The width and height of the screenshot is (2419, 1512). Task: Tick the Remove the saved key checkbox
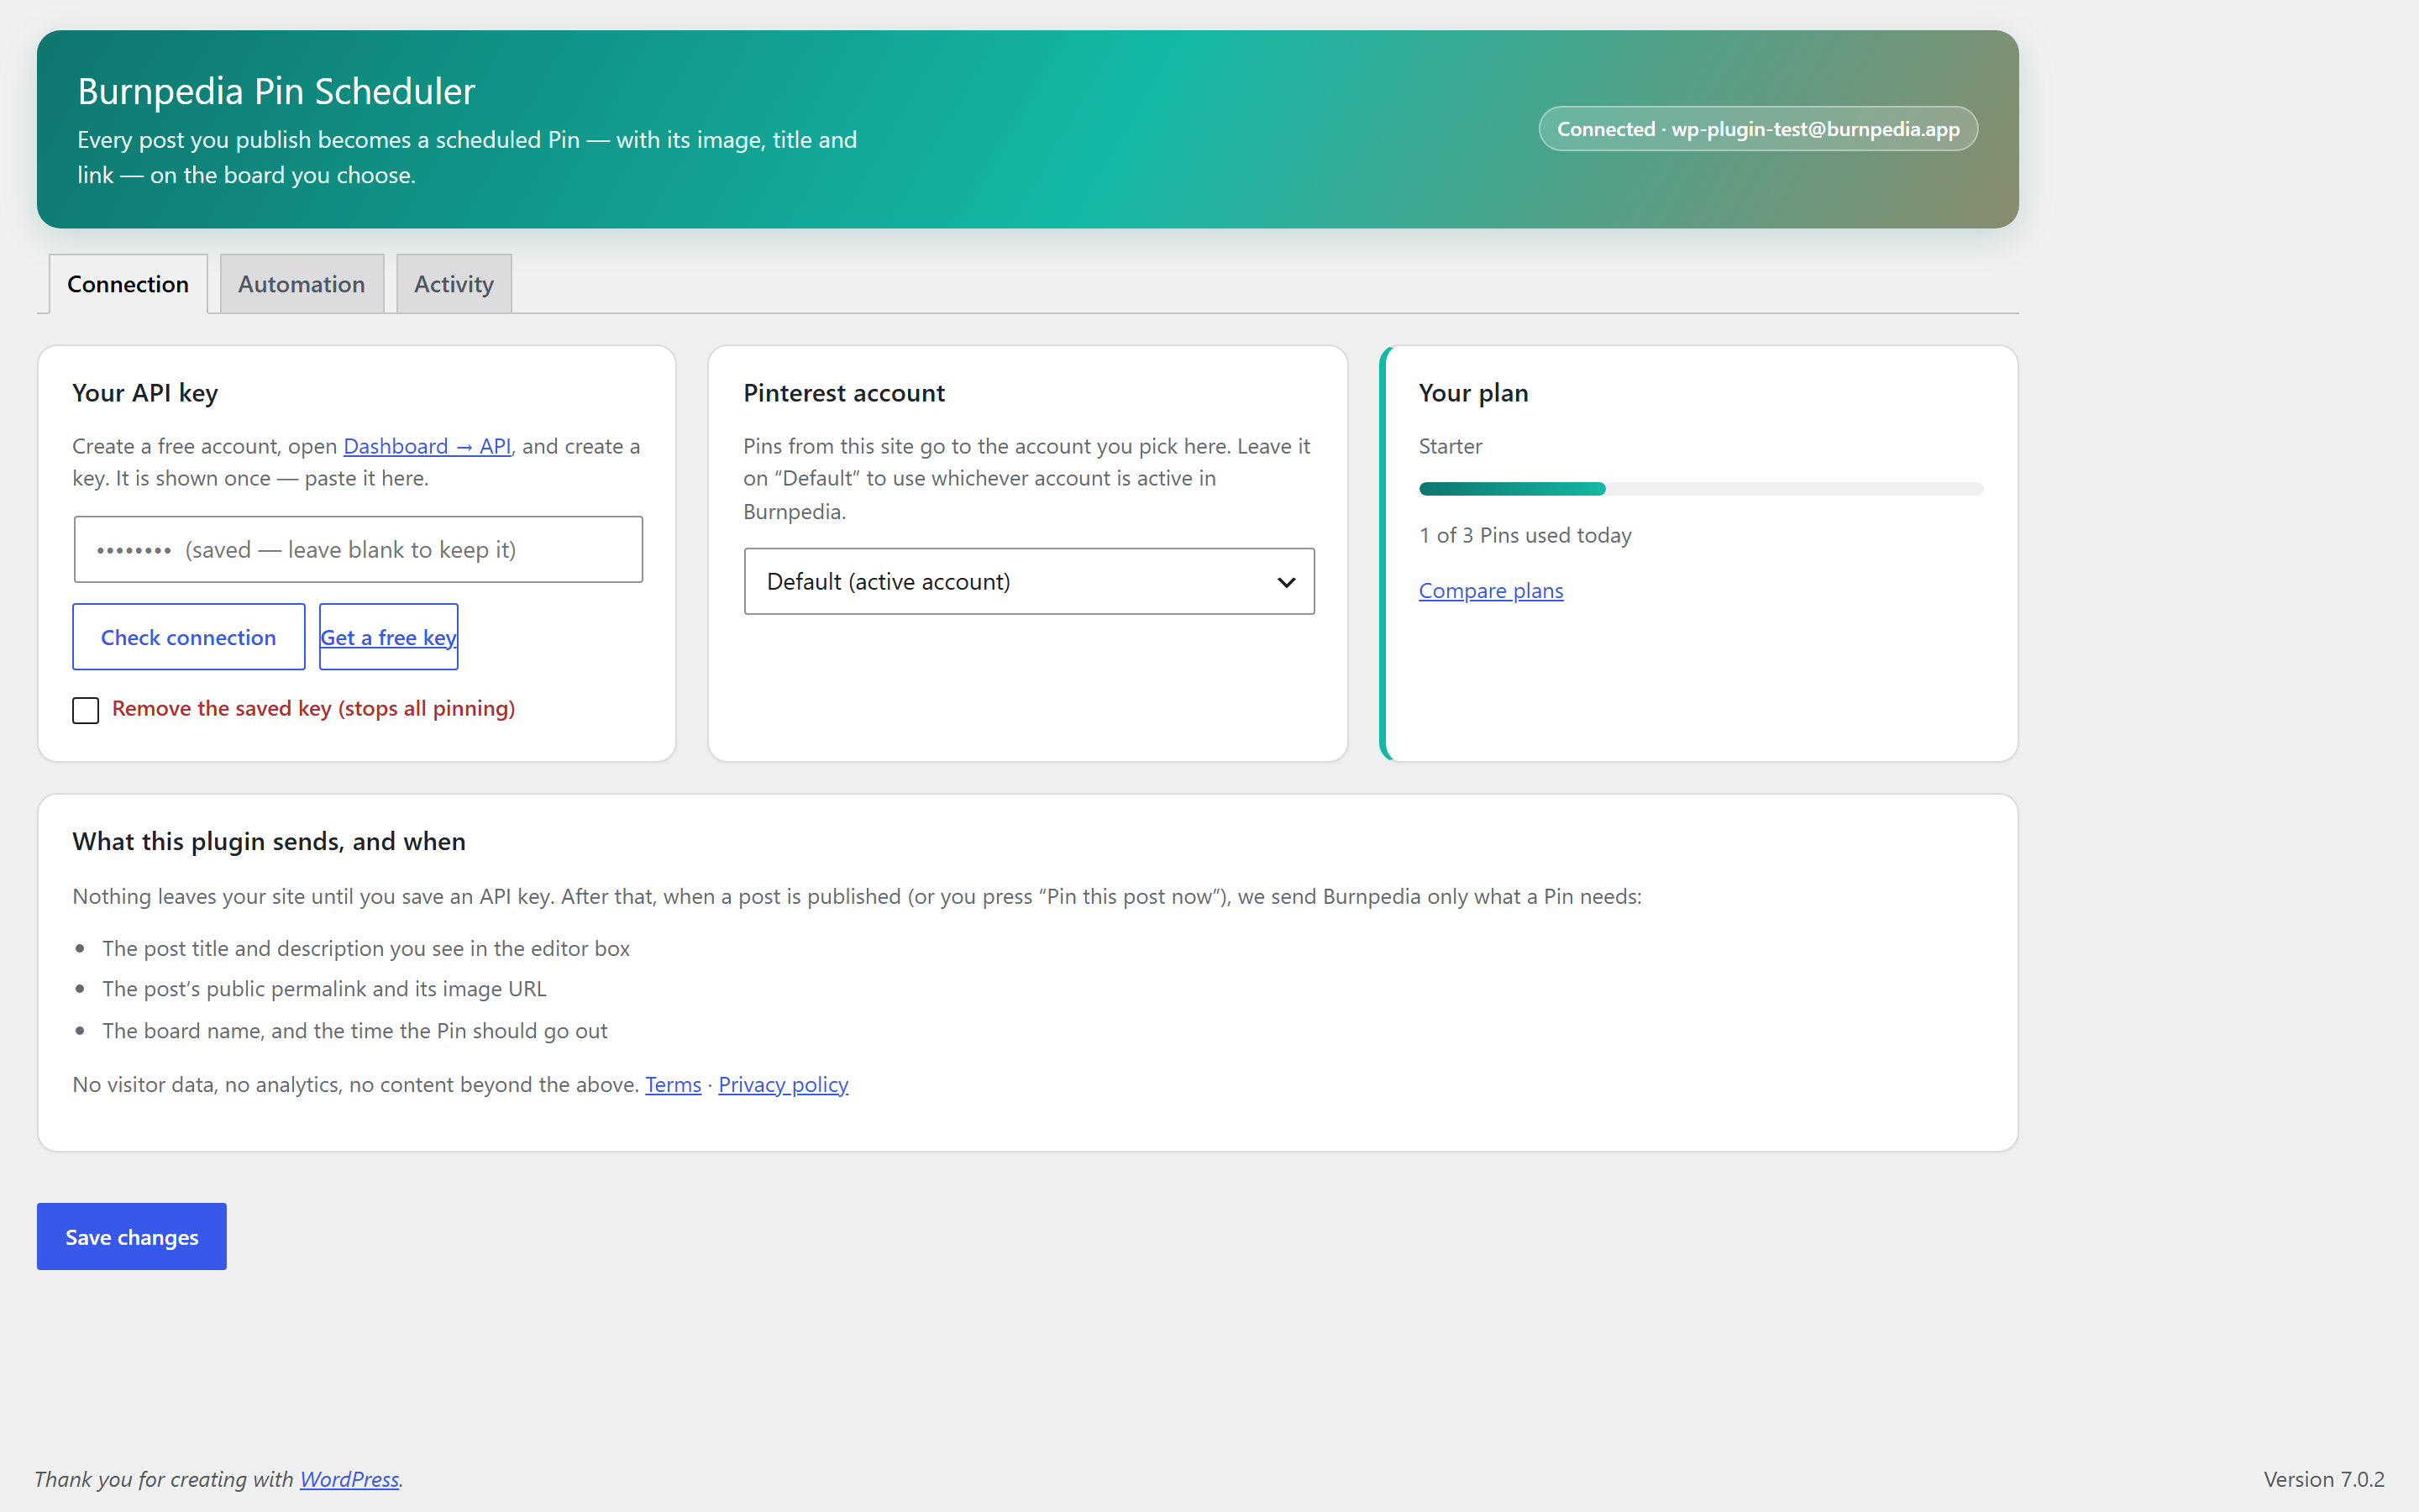(86, 710)
